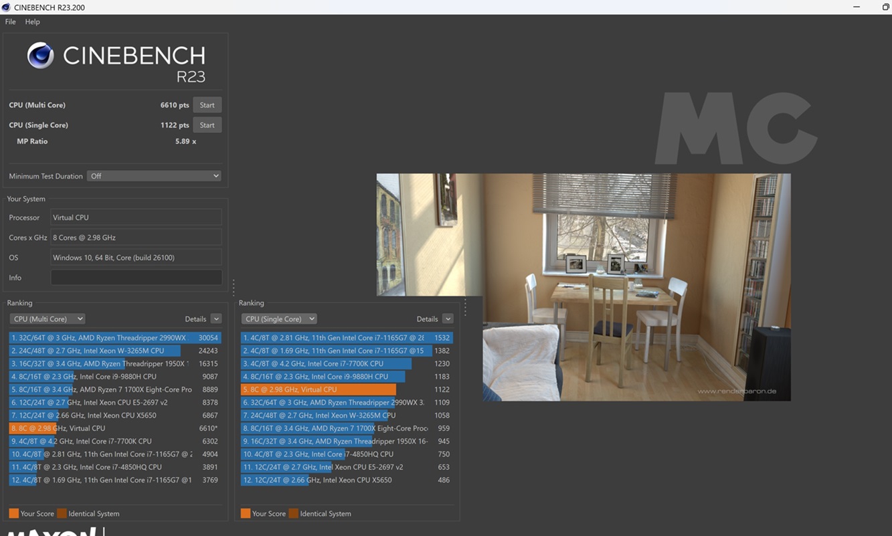This screenshot has width=892, height=536.
Task: Open the Minimum Test Duration dropdown
Action: tap(154, 176)
